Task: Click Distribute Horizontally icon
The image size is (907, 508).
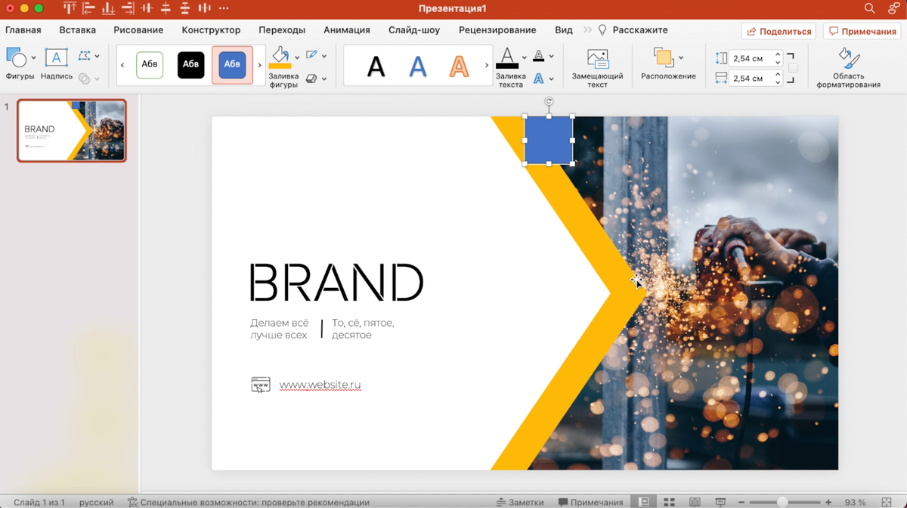Action: [x=204, y=8]
